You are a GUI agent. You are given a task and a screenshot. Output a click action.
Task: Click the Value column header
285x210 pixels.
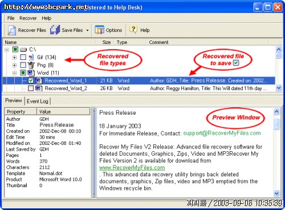pos(63,112)
